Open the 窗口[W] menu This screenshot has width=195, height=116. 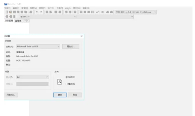click(x=77, y=8)
